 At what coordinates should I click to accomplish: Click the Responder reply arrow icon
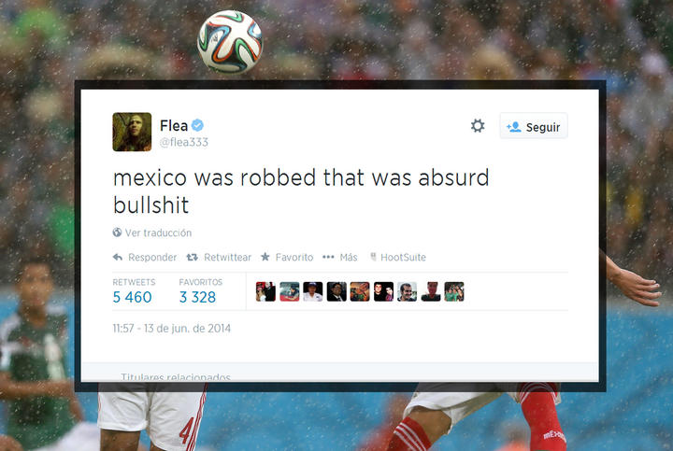click(x=118, y=257)
